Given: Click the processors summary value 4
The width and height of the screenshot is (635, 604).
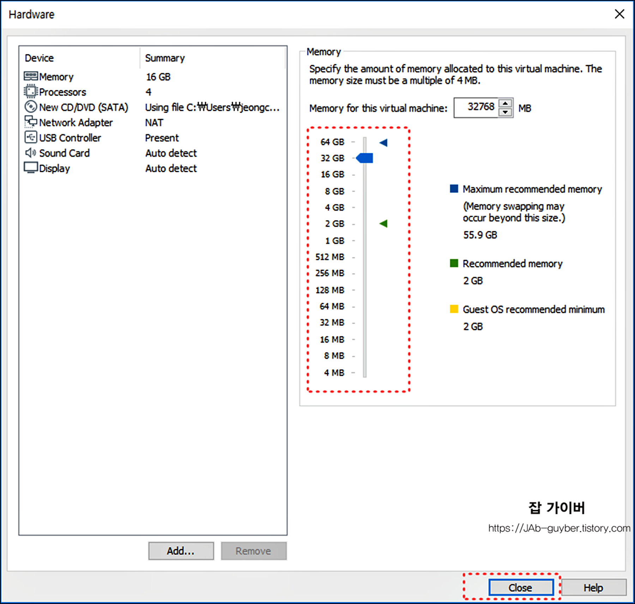Looking at the screenshot, I should 149,92.
